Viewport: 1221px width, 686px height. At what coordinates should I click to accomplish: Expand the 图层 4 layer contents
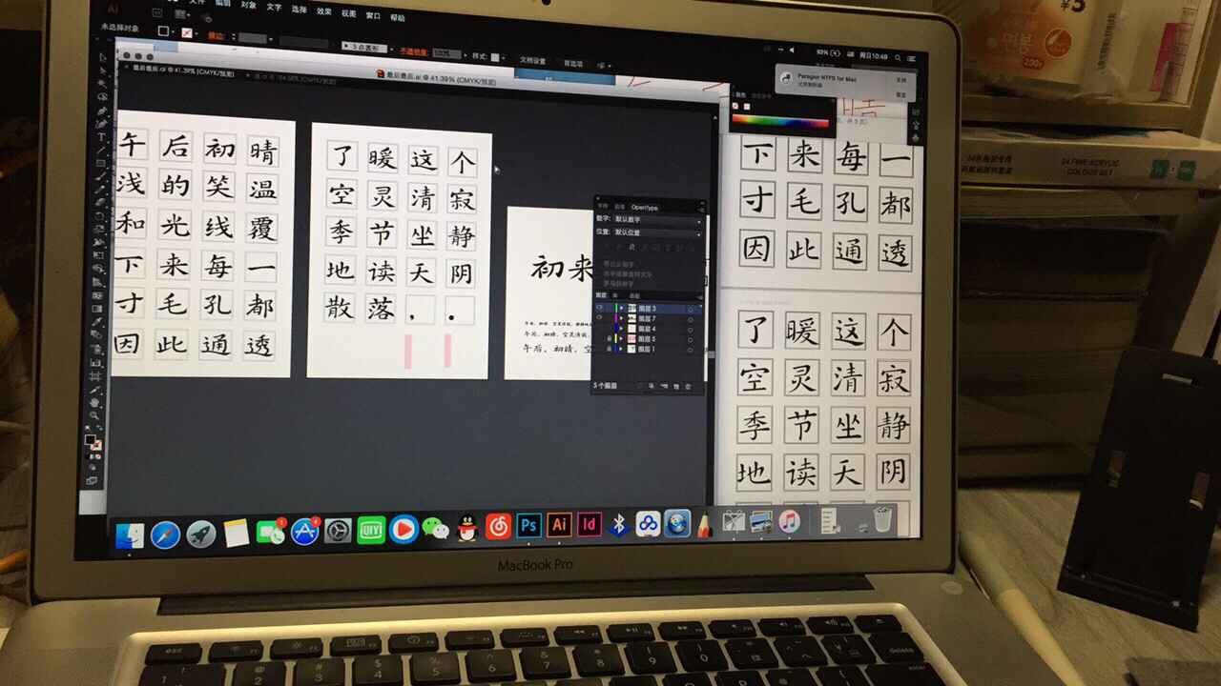point(621,326)
